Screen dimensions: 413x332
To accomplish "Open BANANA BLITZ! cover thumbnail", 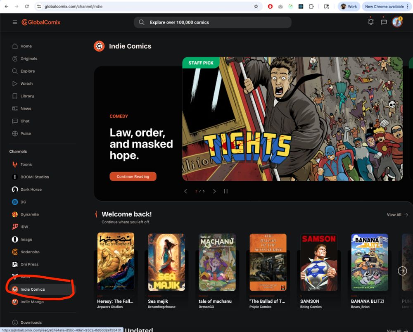I will [x=370, y=262].
